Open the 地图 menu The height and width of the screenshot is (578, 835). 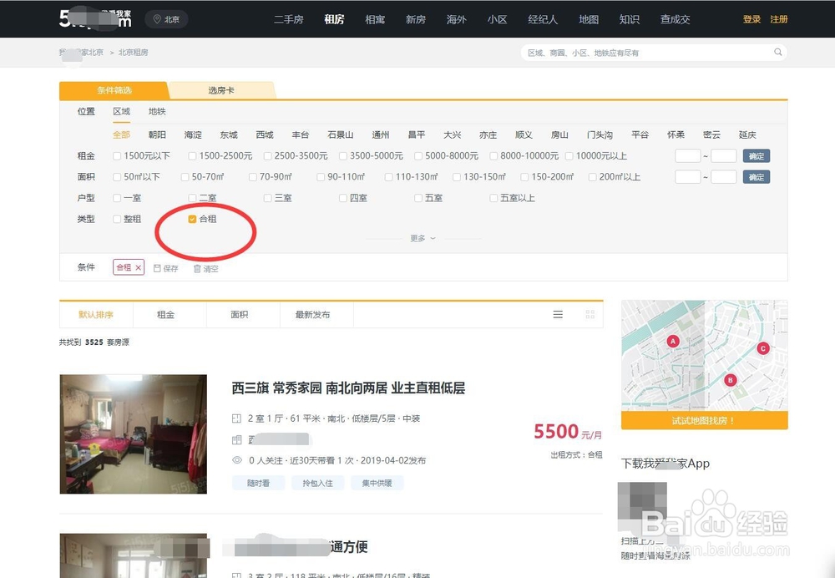click(x=589, y=19)
